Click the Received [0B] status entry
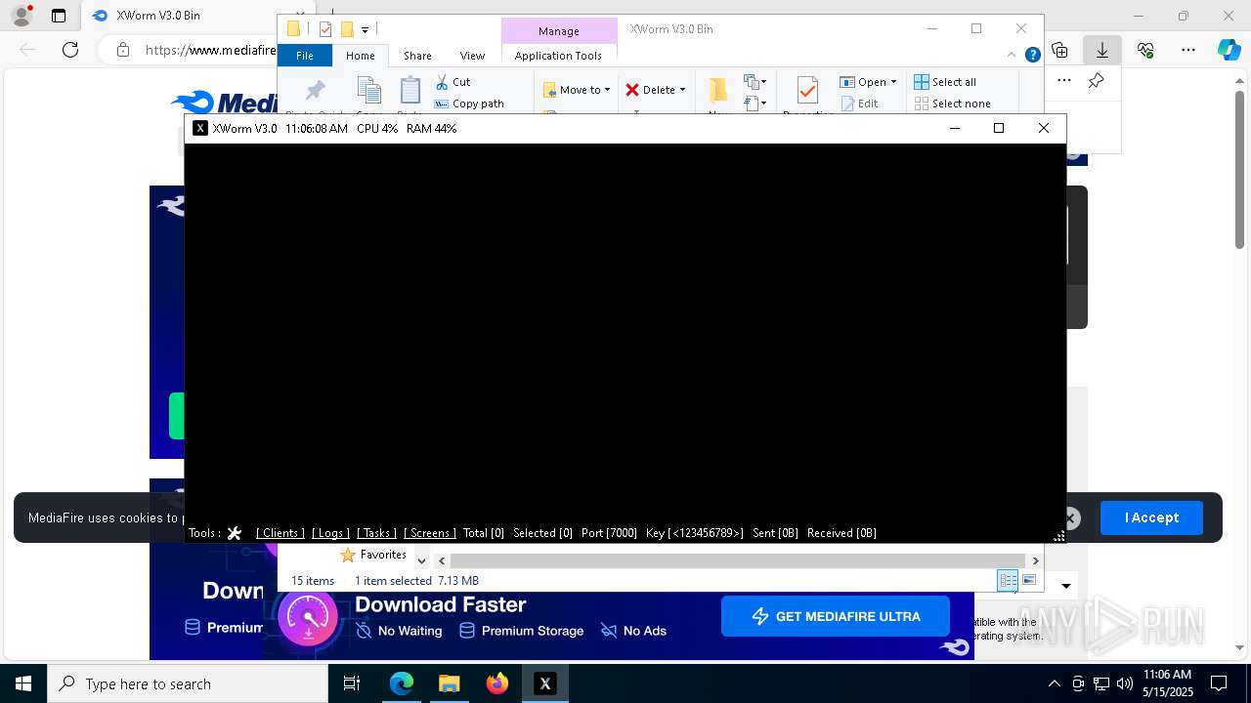This screenshot has height=703, width=1251. tap(841, 533)
